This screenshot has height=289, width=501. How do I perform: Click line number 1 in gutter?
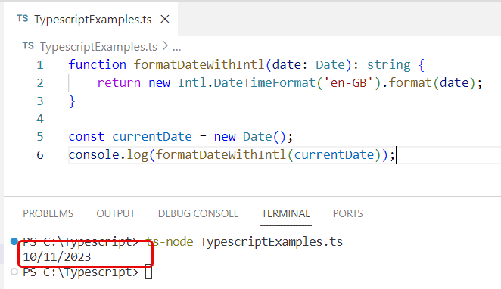40,65
